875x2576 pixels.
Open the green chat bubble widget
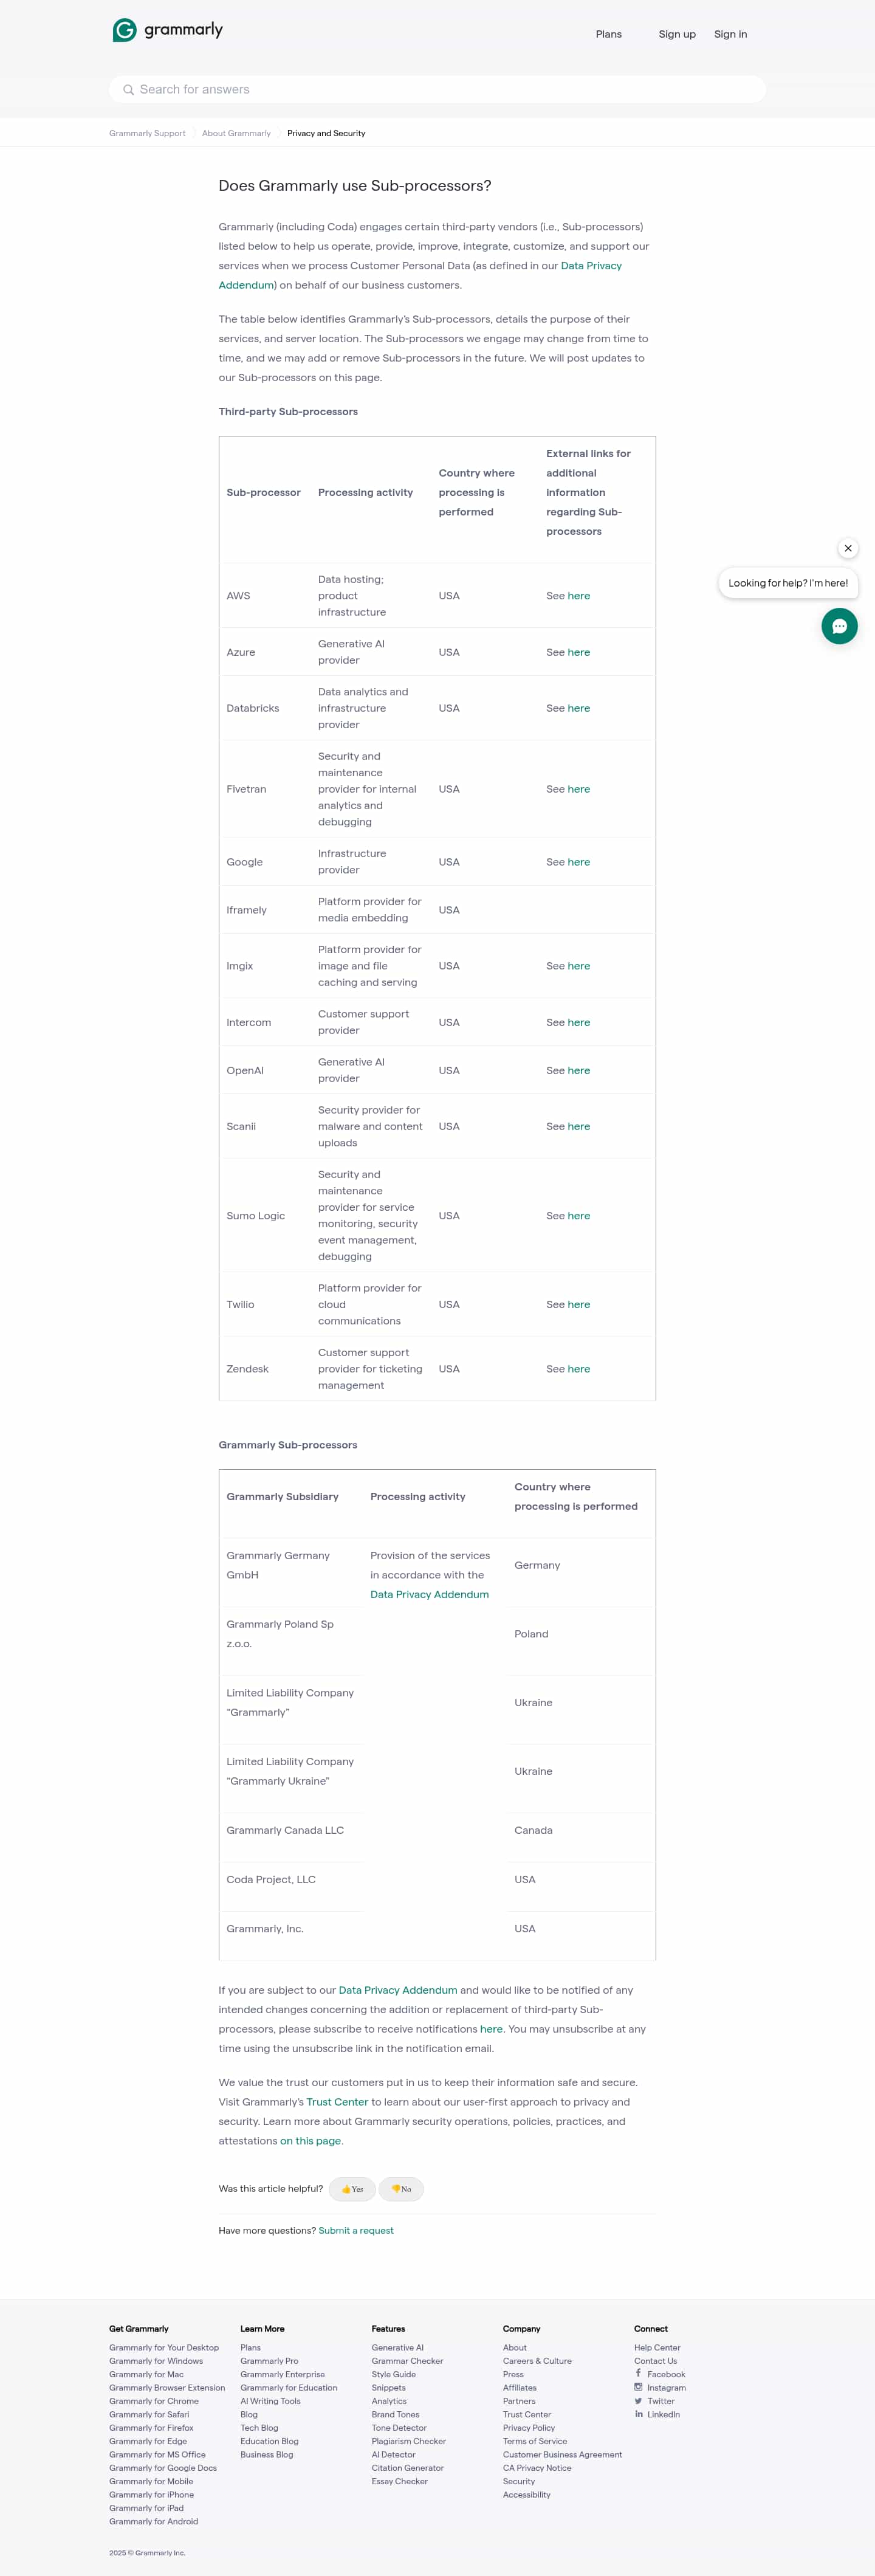839,626
